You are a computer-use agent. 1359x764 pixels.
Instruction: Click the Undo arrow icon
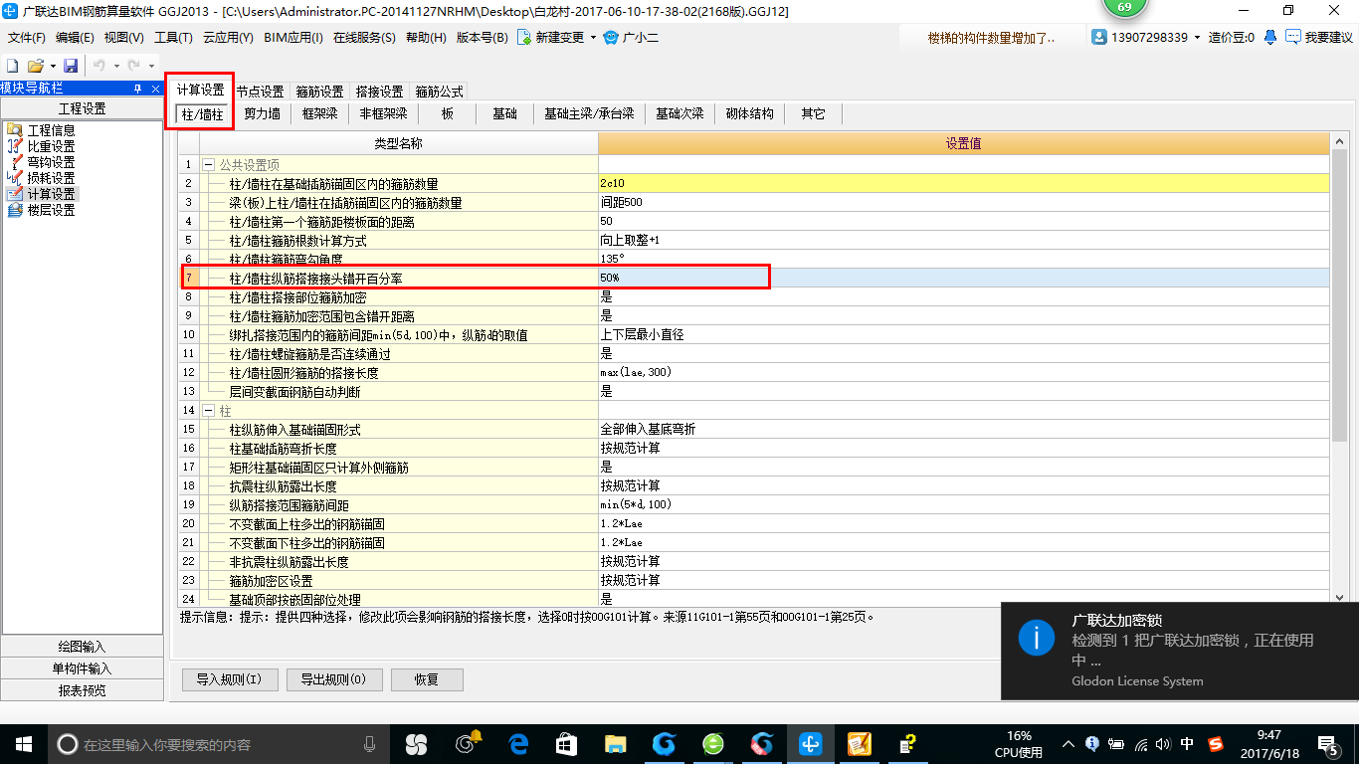click(98, 65)
